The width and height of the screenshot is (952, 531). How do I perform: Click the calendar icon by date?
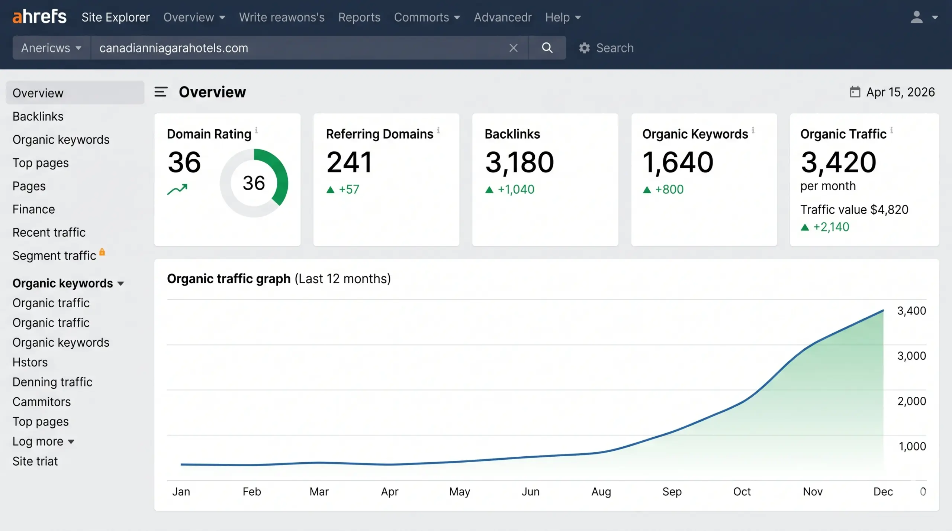click(x=855, y=92)
